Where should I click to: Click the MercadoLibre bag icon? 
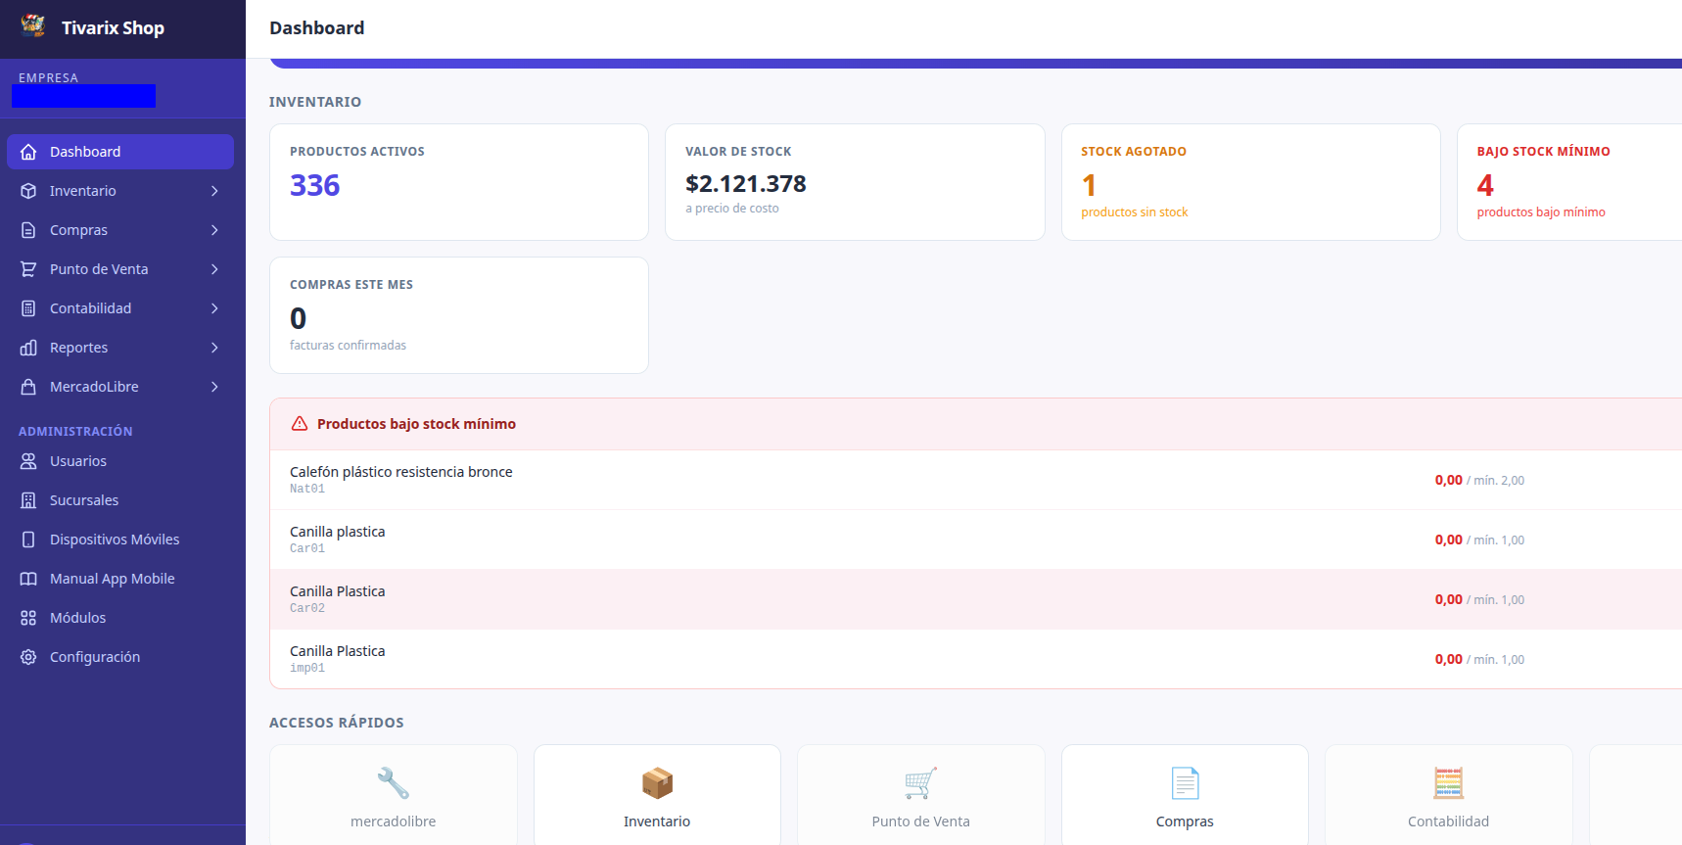click(x=28, y=387)
